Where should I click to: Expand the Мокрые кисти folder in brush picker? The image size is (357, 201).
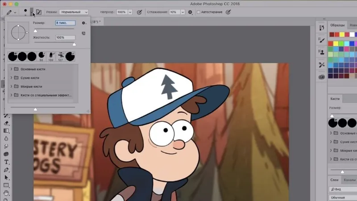tap(11, 86)
